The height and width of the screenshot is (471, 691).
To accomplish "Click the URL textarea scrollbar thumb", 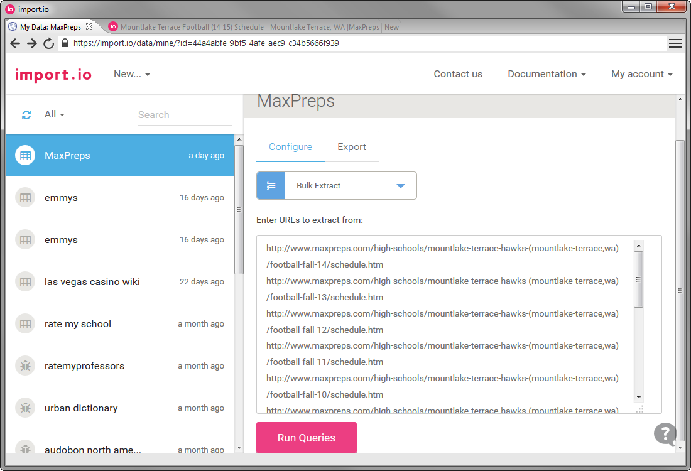I will coord(639,279).
